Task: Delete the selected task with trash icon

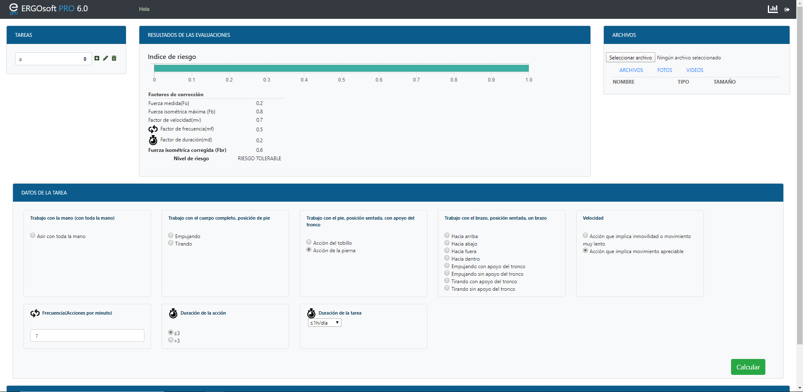Action: [x=114, y=58]
